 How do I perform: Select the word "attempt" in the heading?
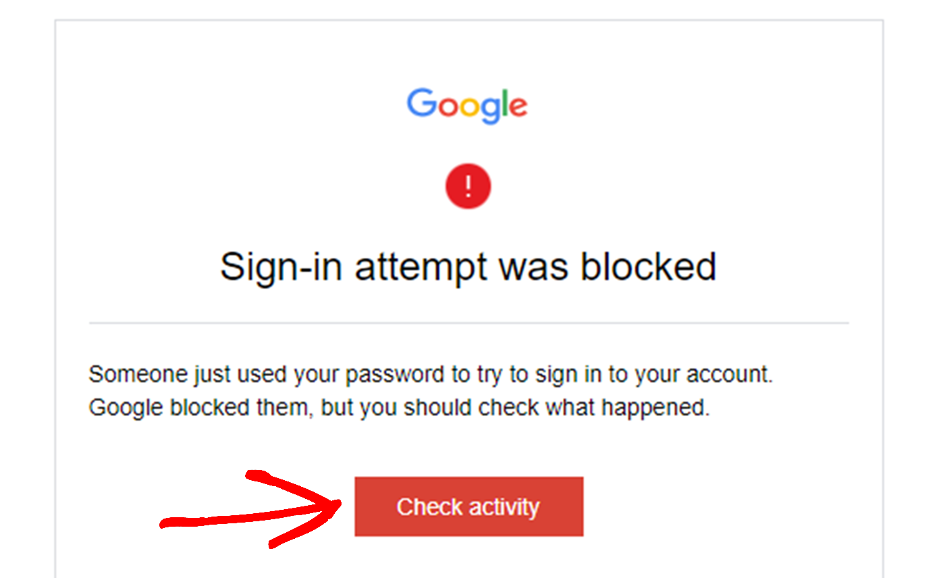coord(422,266)
